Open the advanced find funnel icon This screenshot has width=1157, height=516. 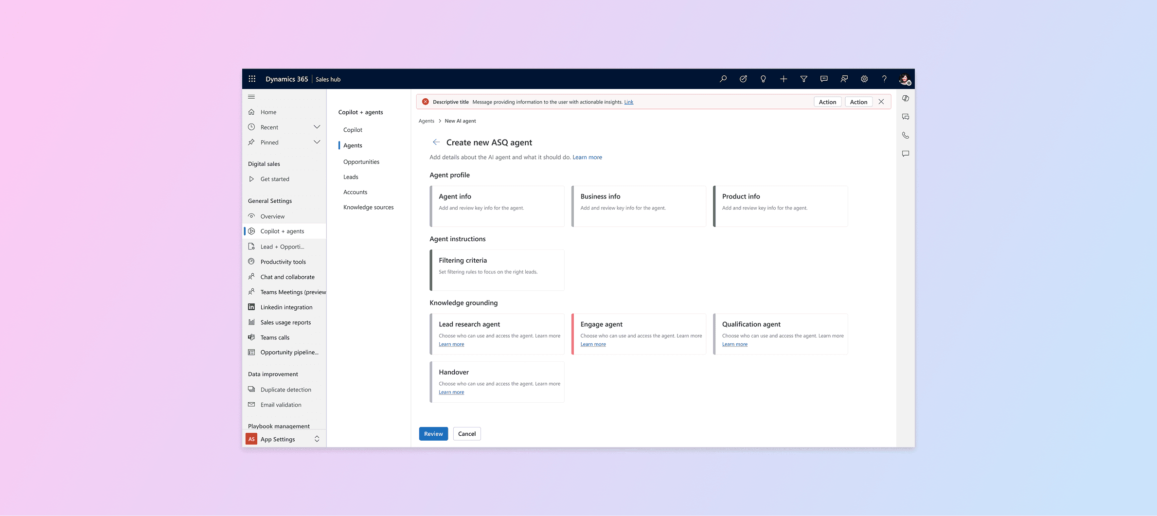coord(804,79)
